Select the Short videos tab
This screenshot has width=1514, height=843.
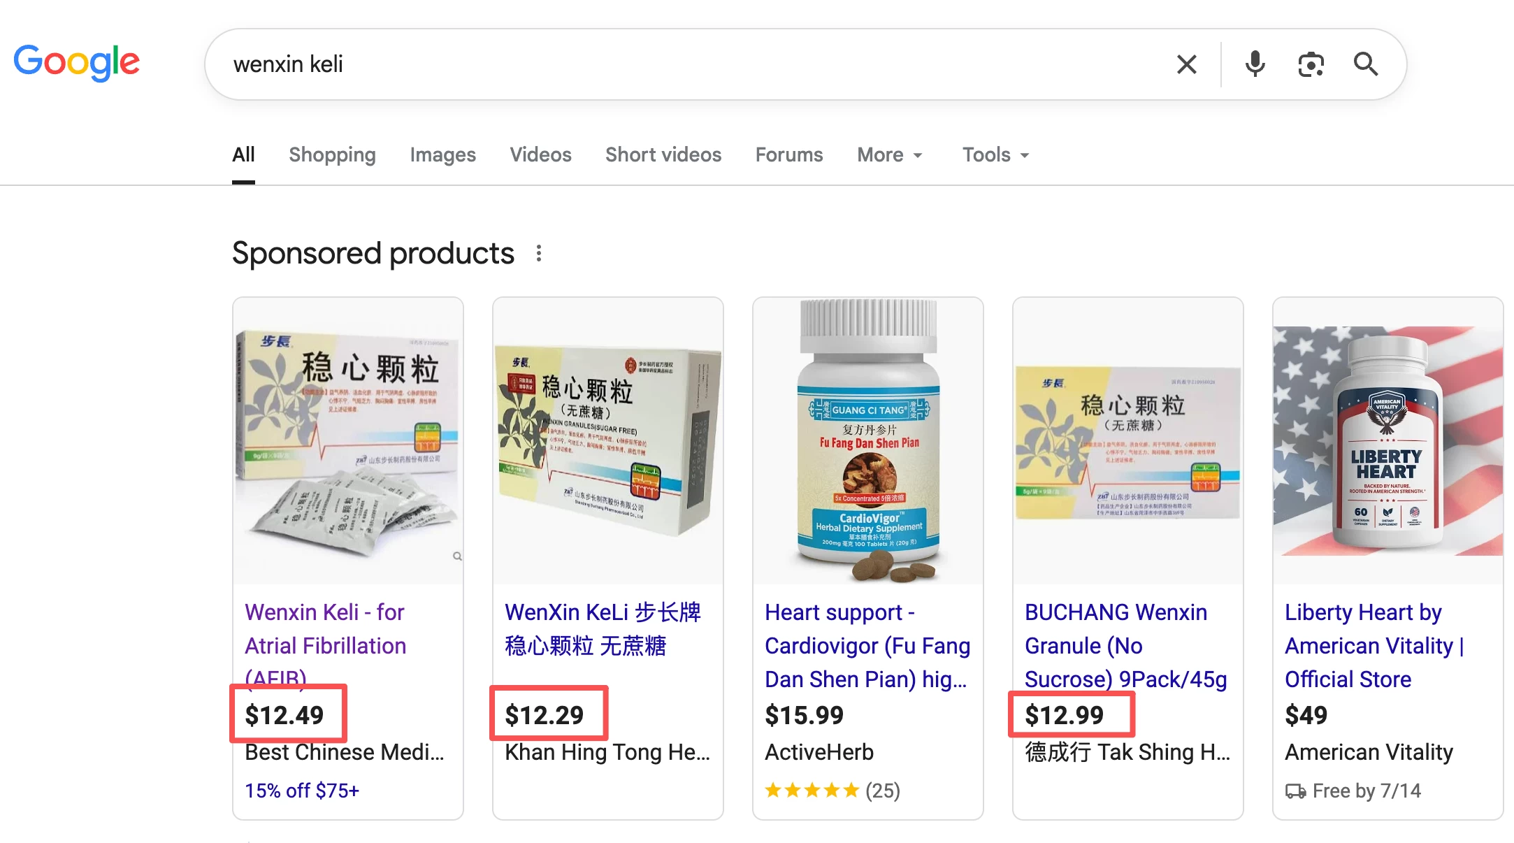(x=663, y=154)
